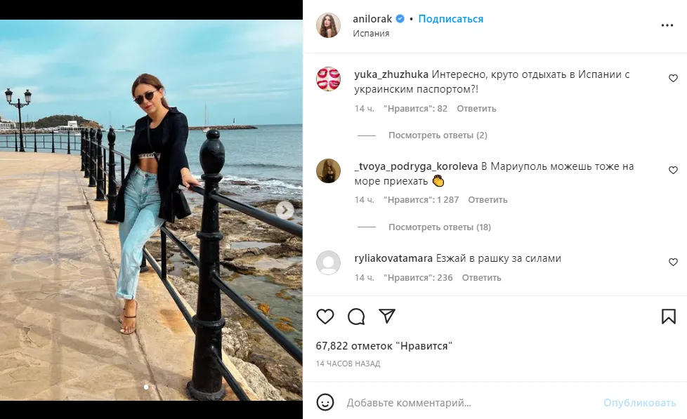The height and width of the screenshot is (419, 687).
Task: Expand 2 replies under yuka_zhuzhuka comment
Action: (x=437, y=135)
